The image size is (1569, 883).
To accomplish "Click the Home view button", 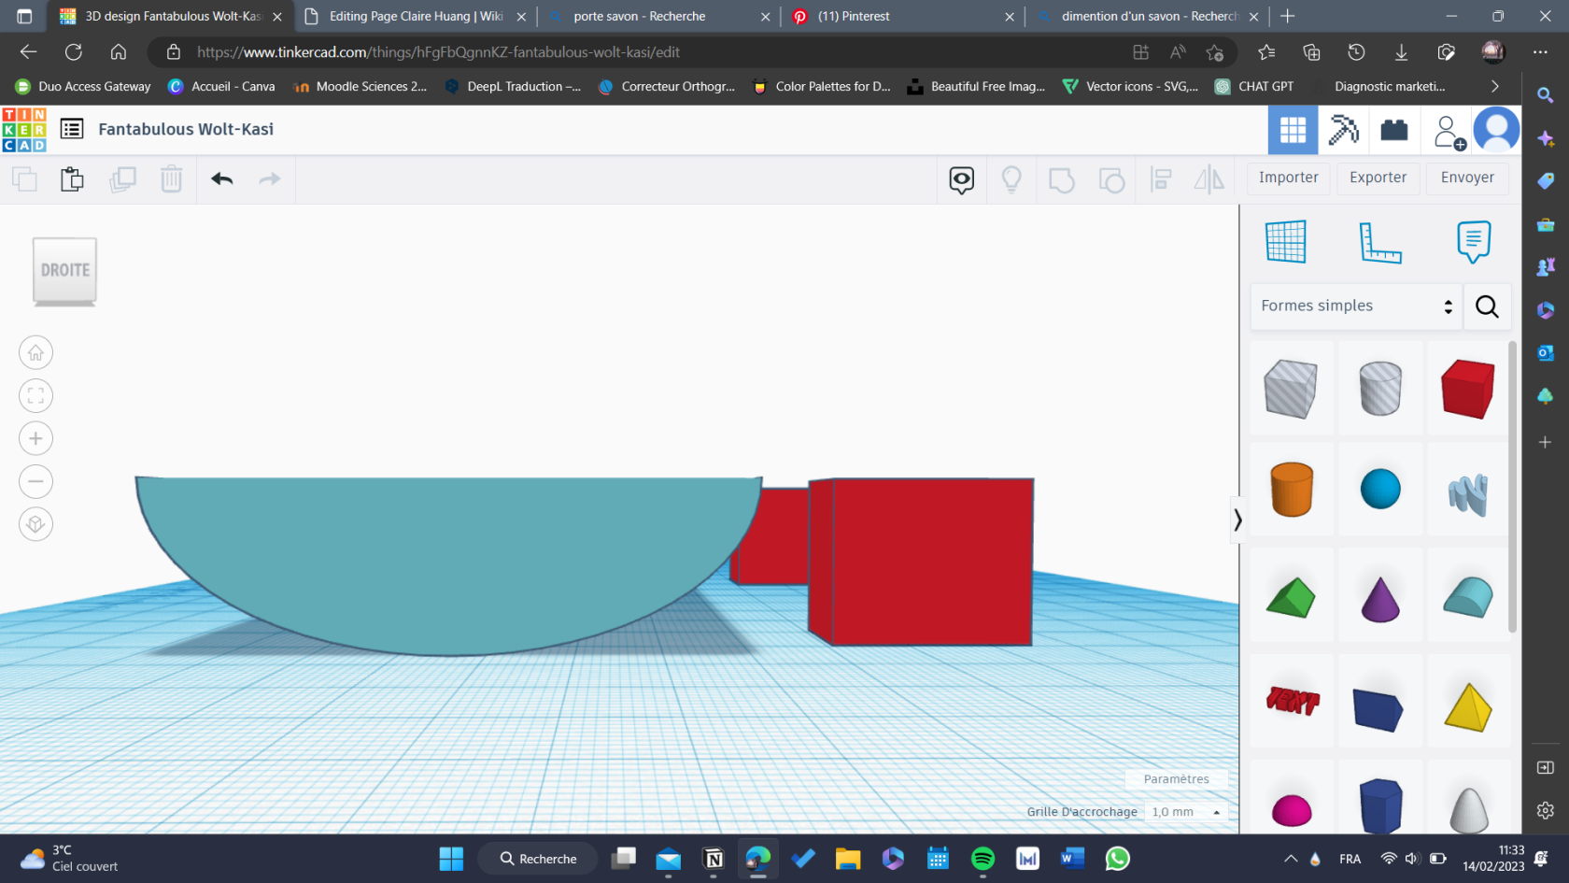I will (35, 353).
